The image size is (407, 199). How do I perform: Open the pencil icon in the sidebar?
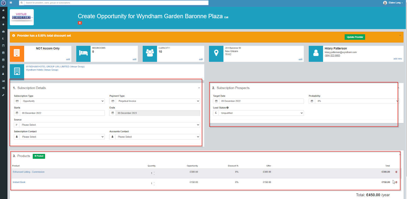3,95
